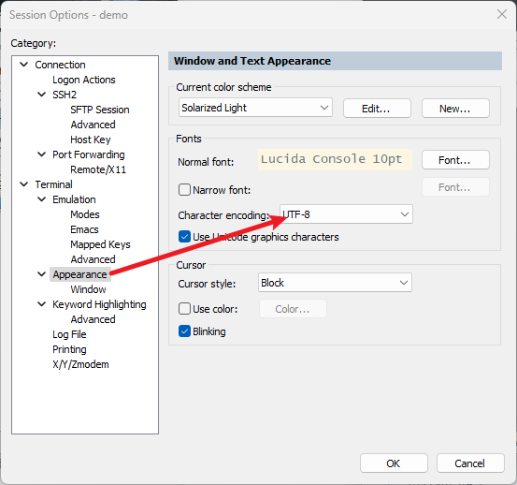Select the Keyword Highlighting category
The width and height of the screenshot is (517, 485).
click(x=99, y=304)
